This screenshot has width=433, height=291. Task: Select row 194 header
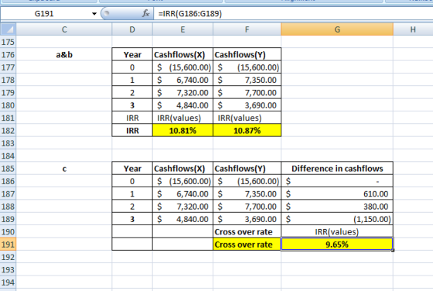8,282
